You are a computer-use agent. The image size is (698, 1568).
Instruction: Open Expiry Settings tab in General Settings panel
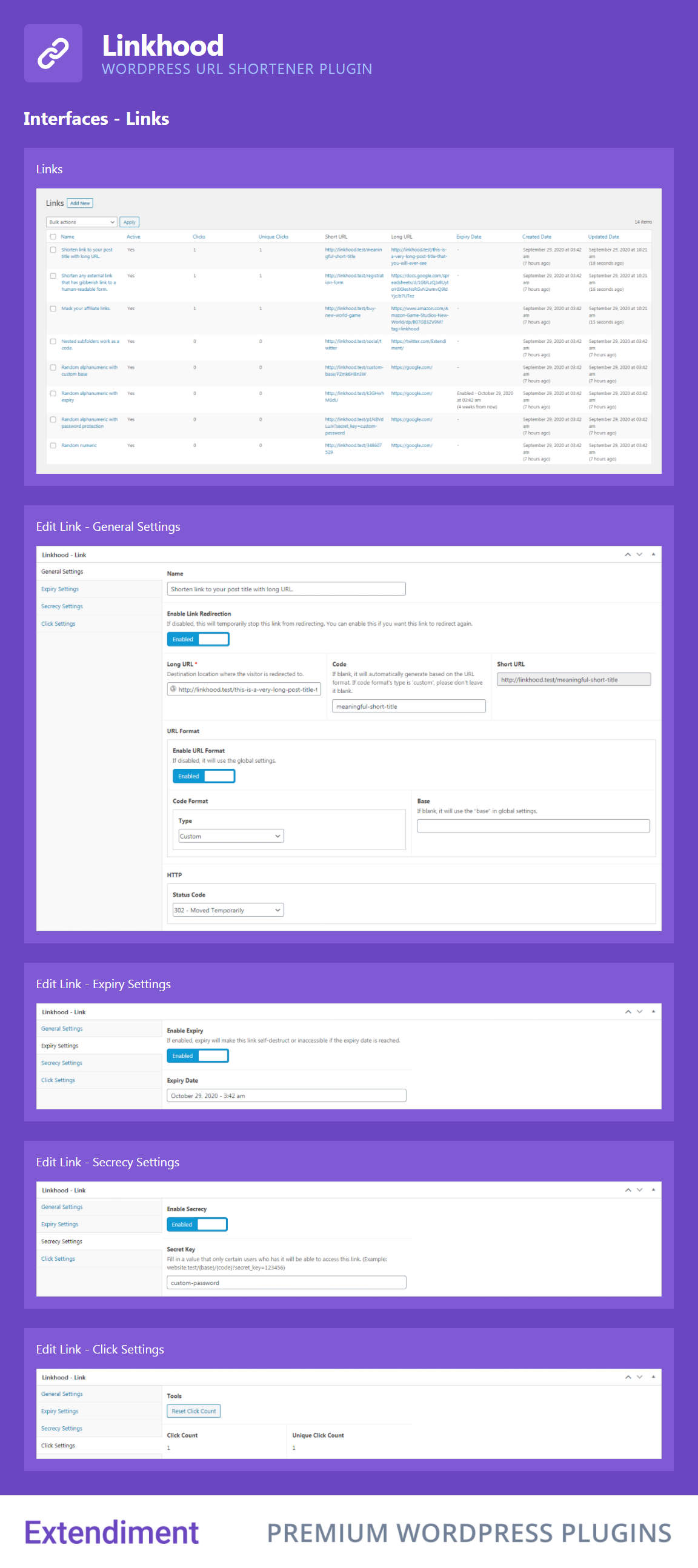tap(59, 590)
